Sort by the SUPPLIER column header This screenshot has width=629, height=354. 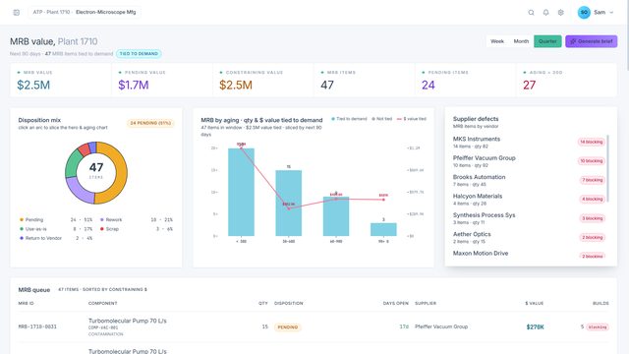click(x=426, y=304)
